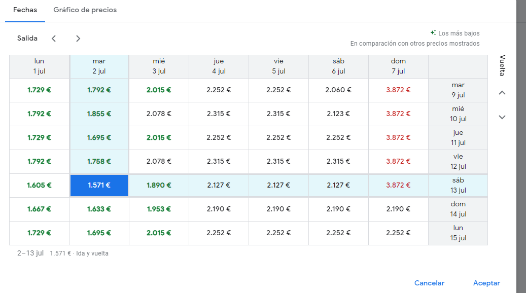Select 2.315 € for 6 jul – 12 jul
526x293 pixels.
[338, 162]
